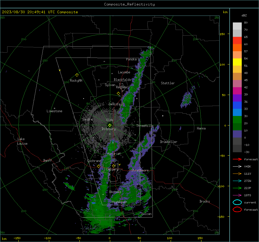Click the bright green swatch in dBZ legend
Image resolution: width=259 pixels, height=242 pixels.
coord(237,119)
